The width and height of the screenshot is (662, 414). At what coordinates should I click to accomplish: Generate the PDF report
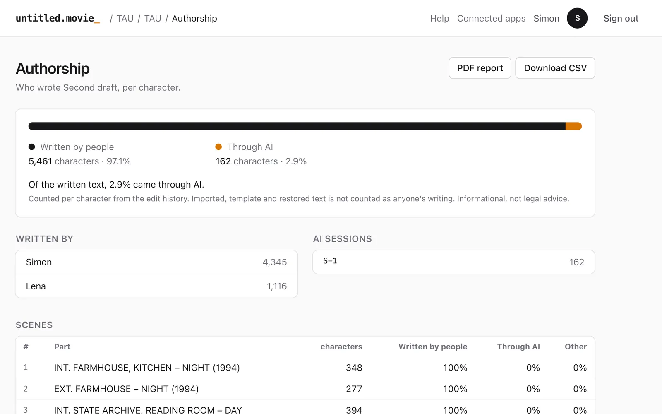(480, 68)
